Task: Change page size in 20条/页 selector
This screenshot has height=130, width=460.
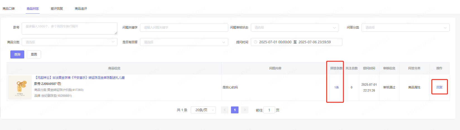Action: [x=203, y=110]
